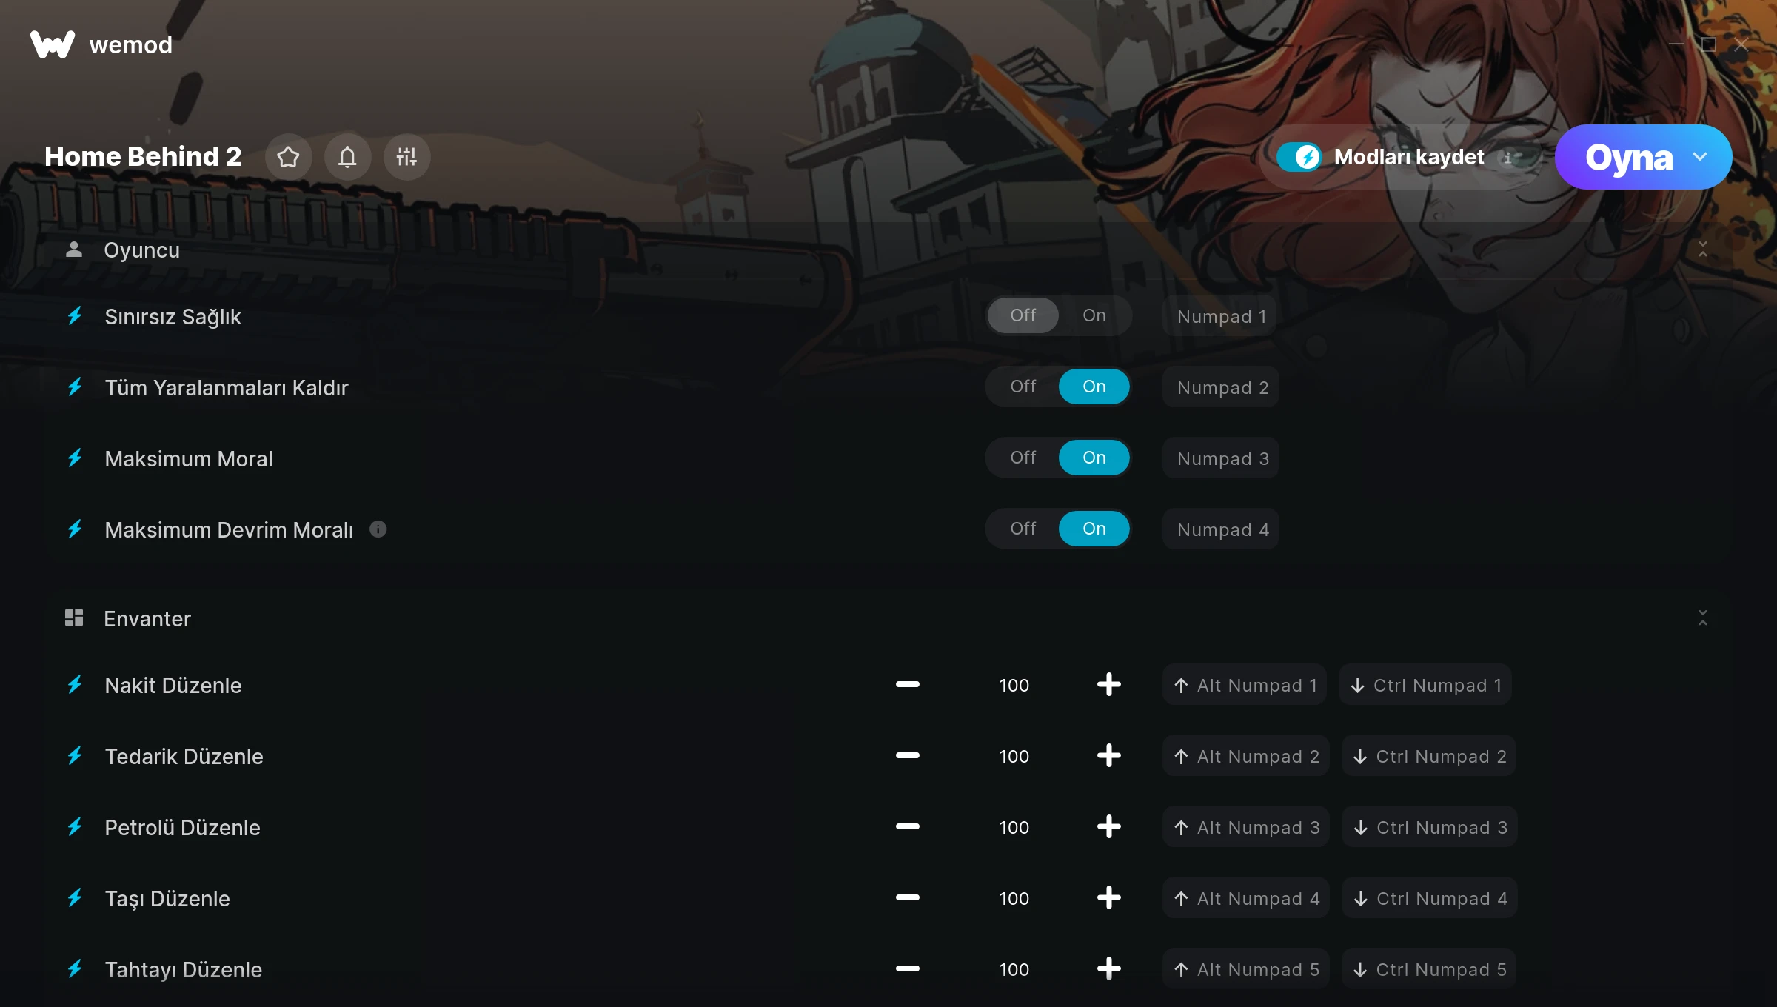Open the sliders settings icon

pyautogui.click(x=406, y=157)
